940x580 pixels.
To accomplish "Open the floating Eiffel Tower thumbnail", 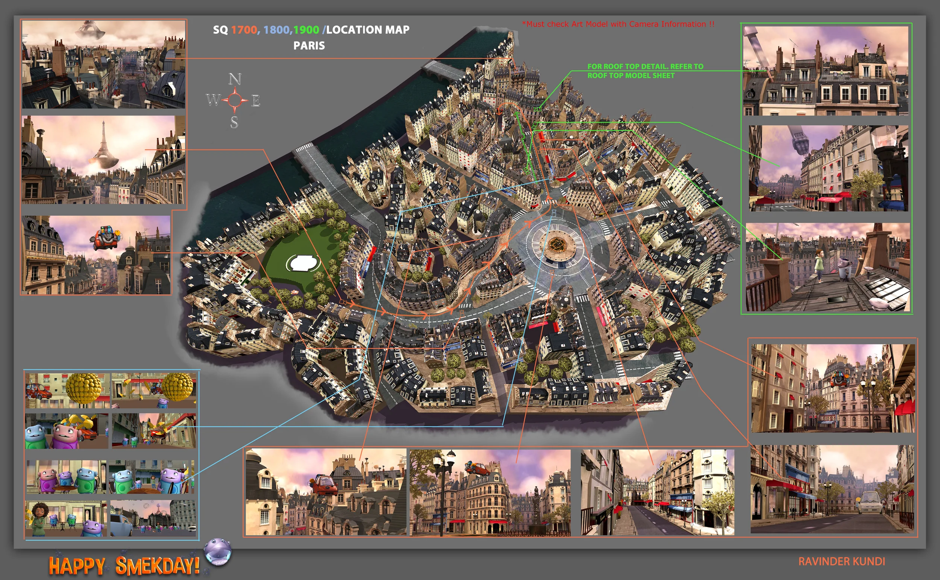I will coord(103,160).
